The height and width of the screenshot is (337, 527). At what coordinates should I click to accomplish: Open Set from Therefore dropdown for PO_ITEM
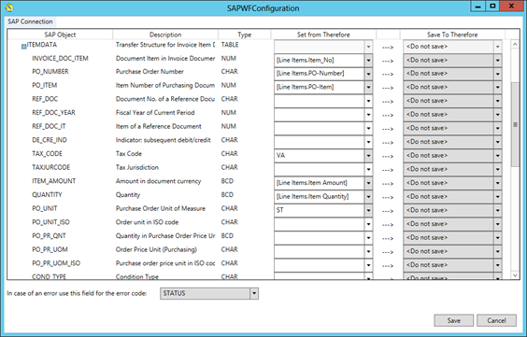point(368,88)
